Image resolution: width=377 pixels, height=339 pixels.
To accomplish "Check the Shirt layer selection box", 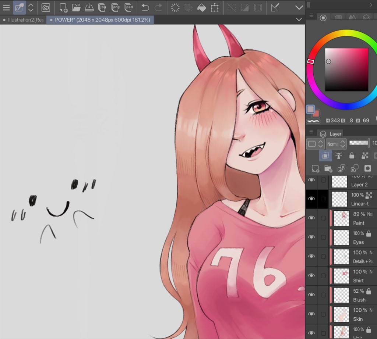I will pyautogui.click(x=323, y=276).
